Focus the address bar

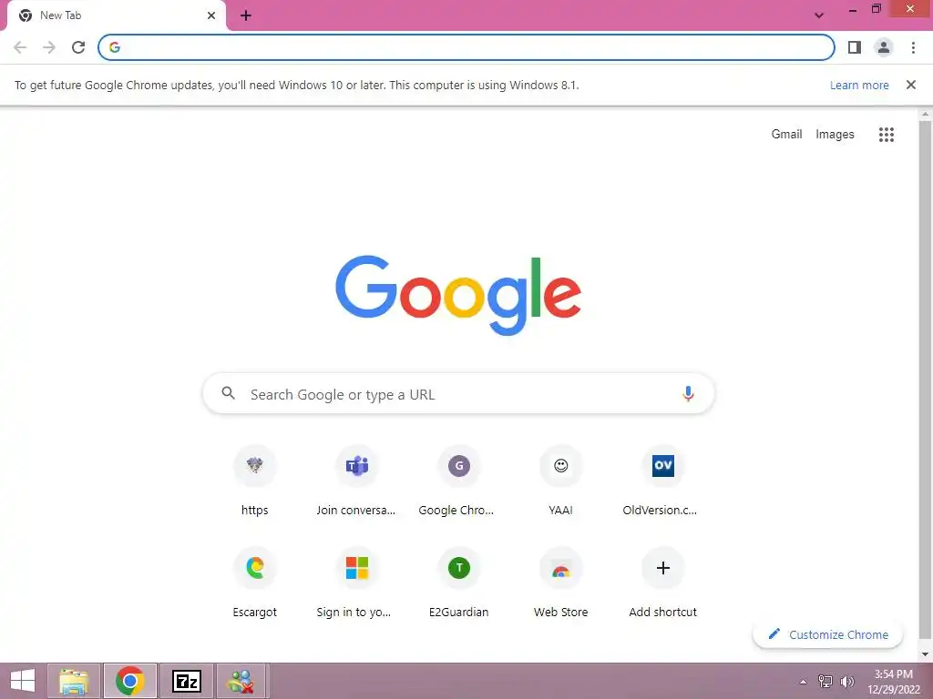click(466, 47)
